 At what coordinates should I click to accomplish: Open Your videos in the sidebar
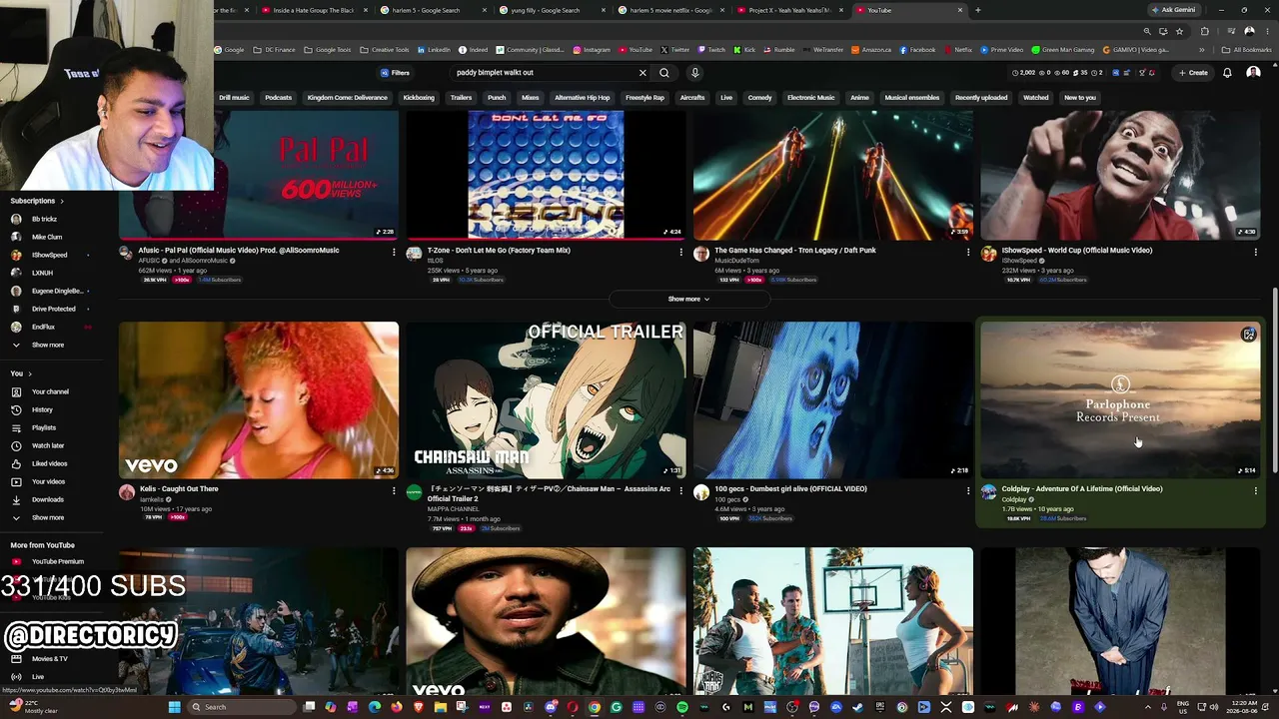[48, 481]
